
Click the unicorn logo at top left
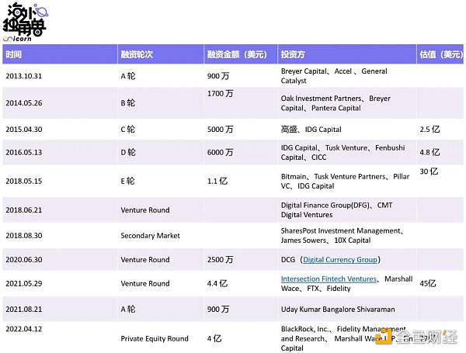click(25, 22)
